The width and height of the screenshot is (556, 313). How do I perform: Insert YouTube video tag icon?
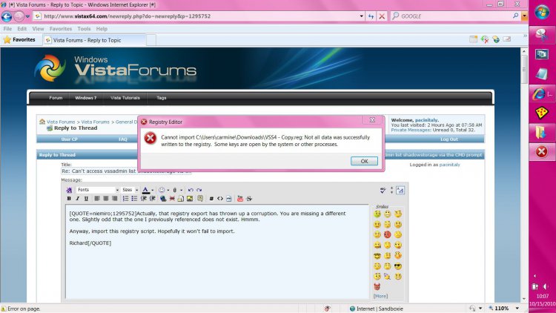240,199
